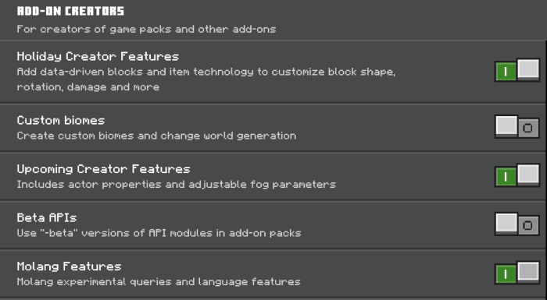This screenshot has height=300, width=547.
Task: Click the ADD-ON CREATORS section header
Action: pyautogui.click(x=70, y=11)
